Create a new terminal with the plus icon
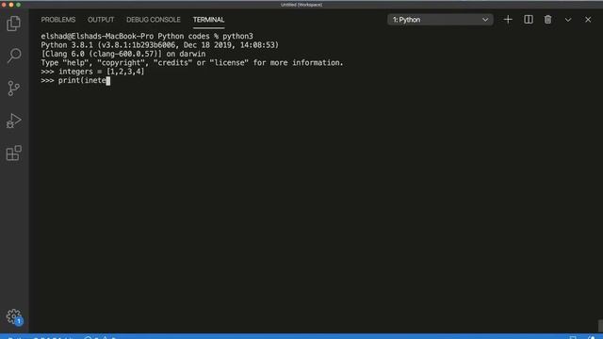603x339 pixels. (508, 20)
